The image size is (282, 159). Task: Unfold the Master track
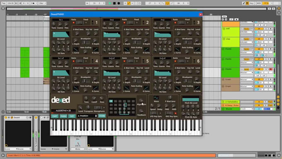point(223,109)
